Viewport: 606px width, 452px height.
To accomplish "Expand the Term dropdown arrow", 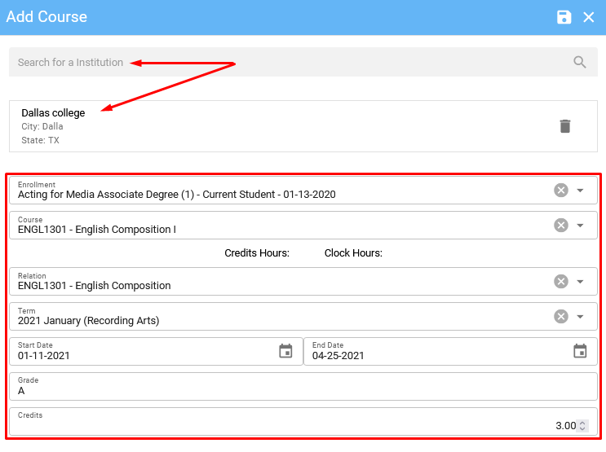I will (581, 317).
